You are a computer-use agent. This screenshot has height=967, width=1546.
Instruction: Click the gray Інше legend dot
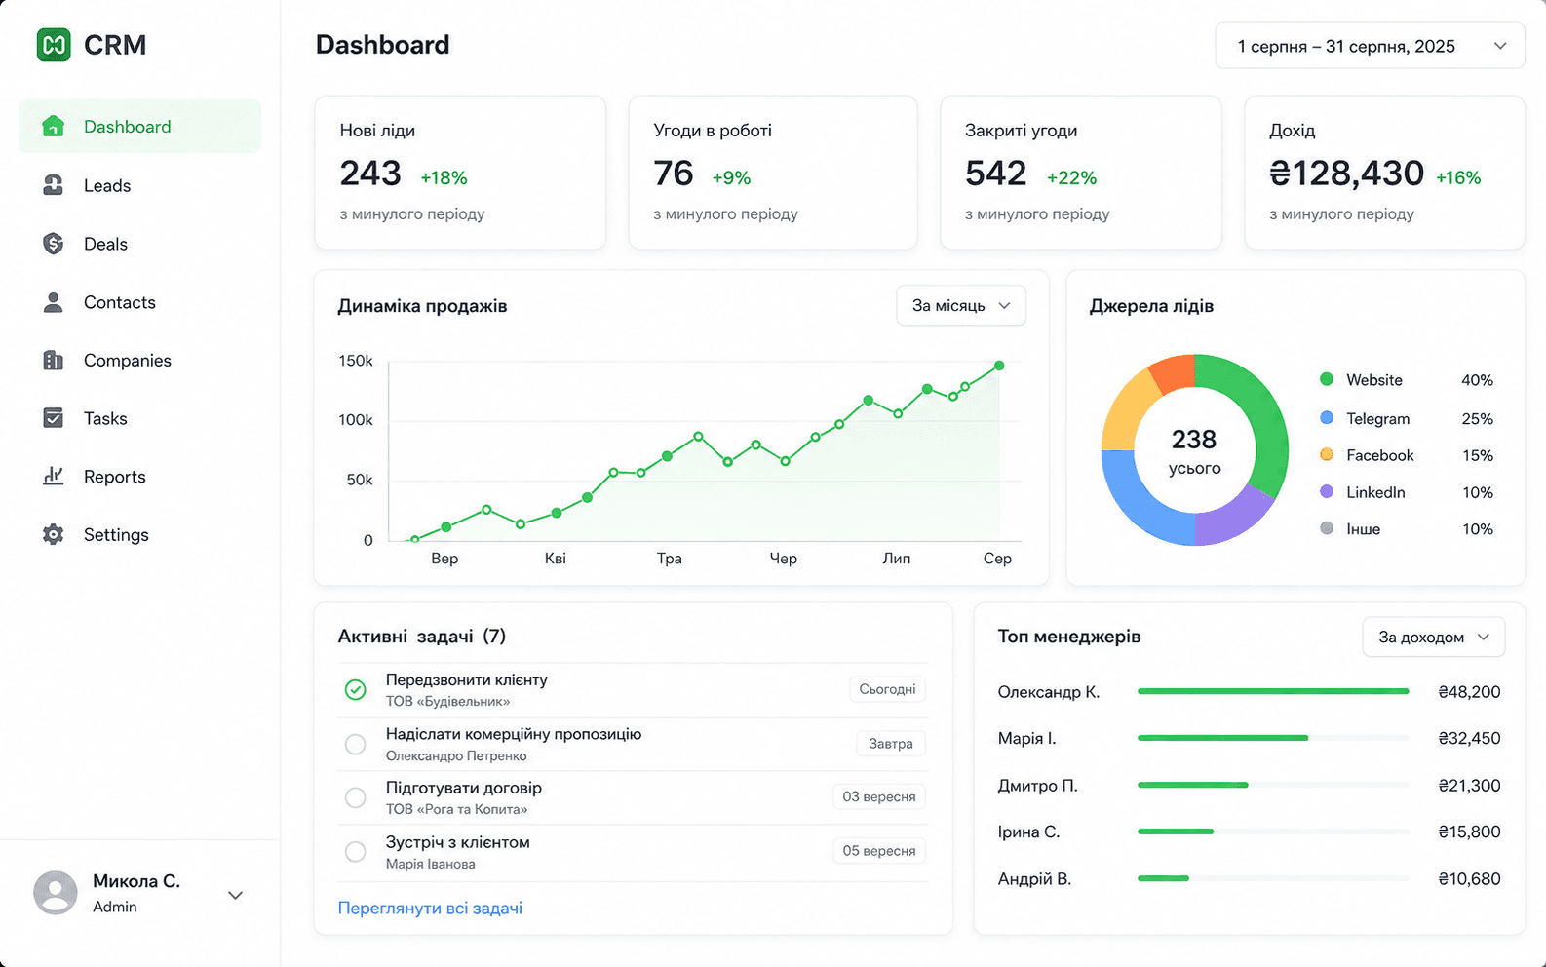click(1327, 528)
